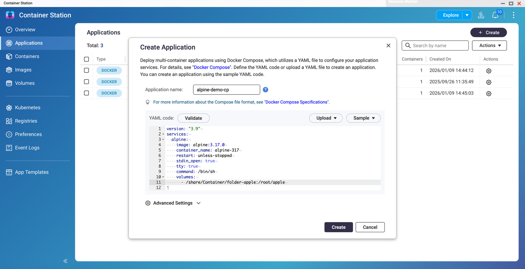Go to Kubernetes in the sidebar

coord(28,108)
